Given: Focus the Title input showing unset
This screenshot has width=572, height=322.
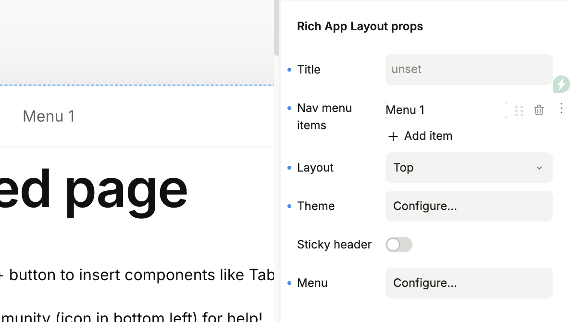Looking at the screenshot, I should coord(469,70).
